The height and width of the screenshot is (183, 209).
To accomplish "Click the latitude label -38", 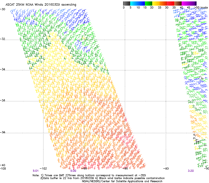I will pyautogui.click(x=3, y=132).
